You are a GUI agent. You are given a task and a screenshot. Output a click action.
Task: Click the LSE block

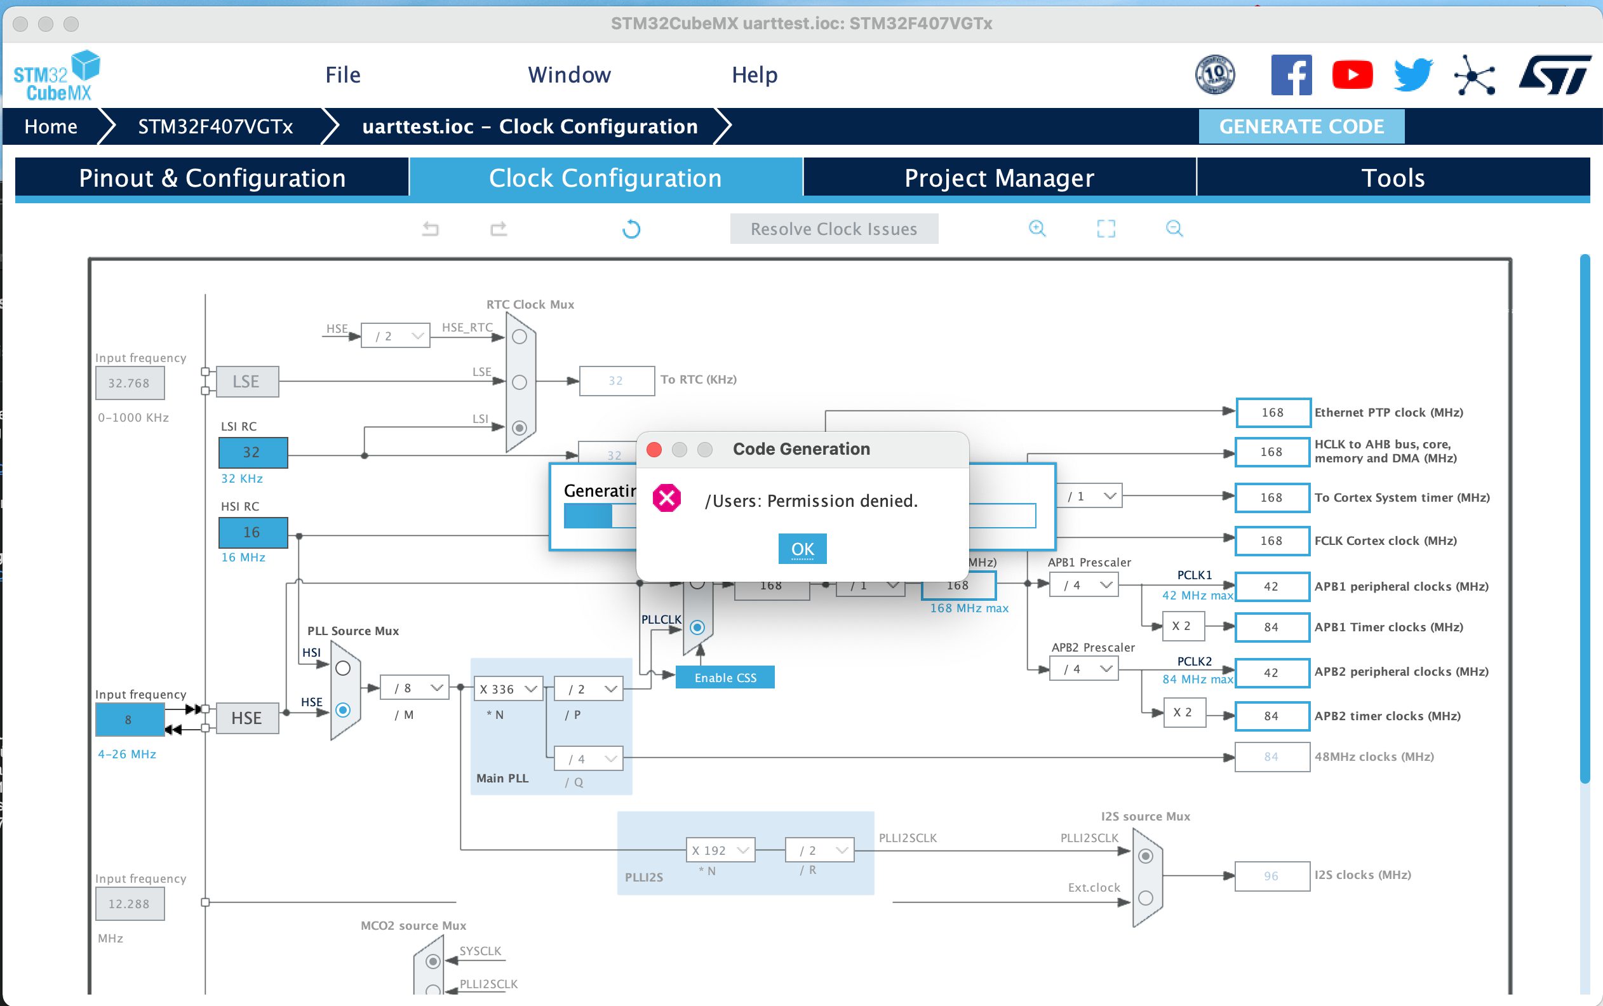[x=247, y=381]
